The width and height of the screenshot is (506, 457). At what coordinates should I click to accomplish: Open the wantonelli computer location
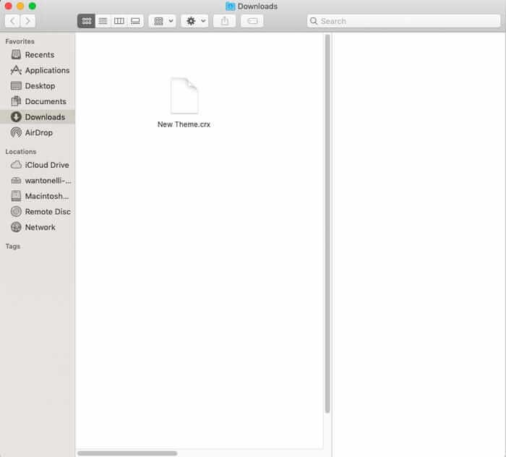pos(38,180)
